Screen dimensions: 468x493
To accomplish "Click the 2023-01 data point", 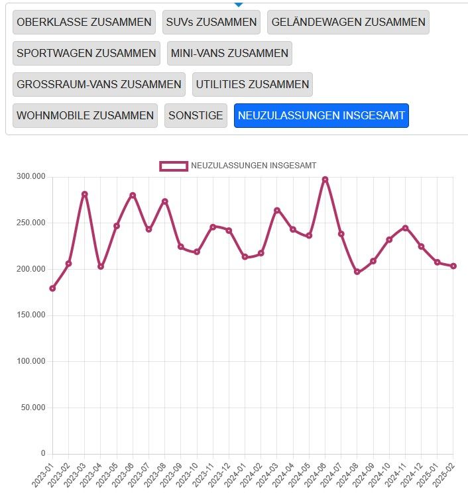I will (52, 288).
